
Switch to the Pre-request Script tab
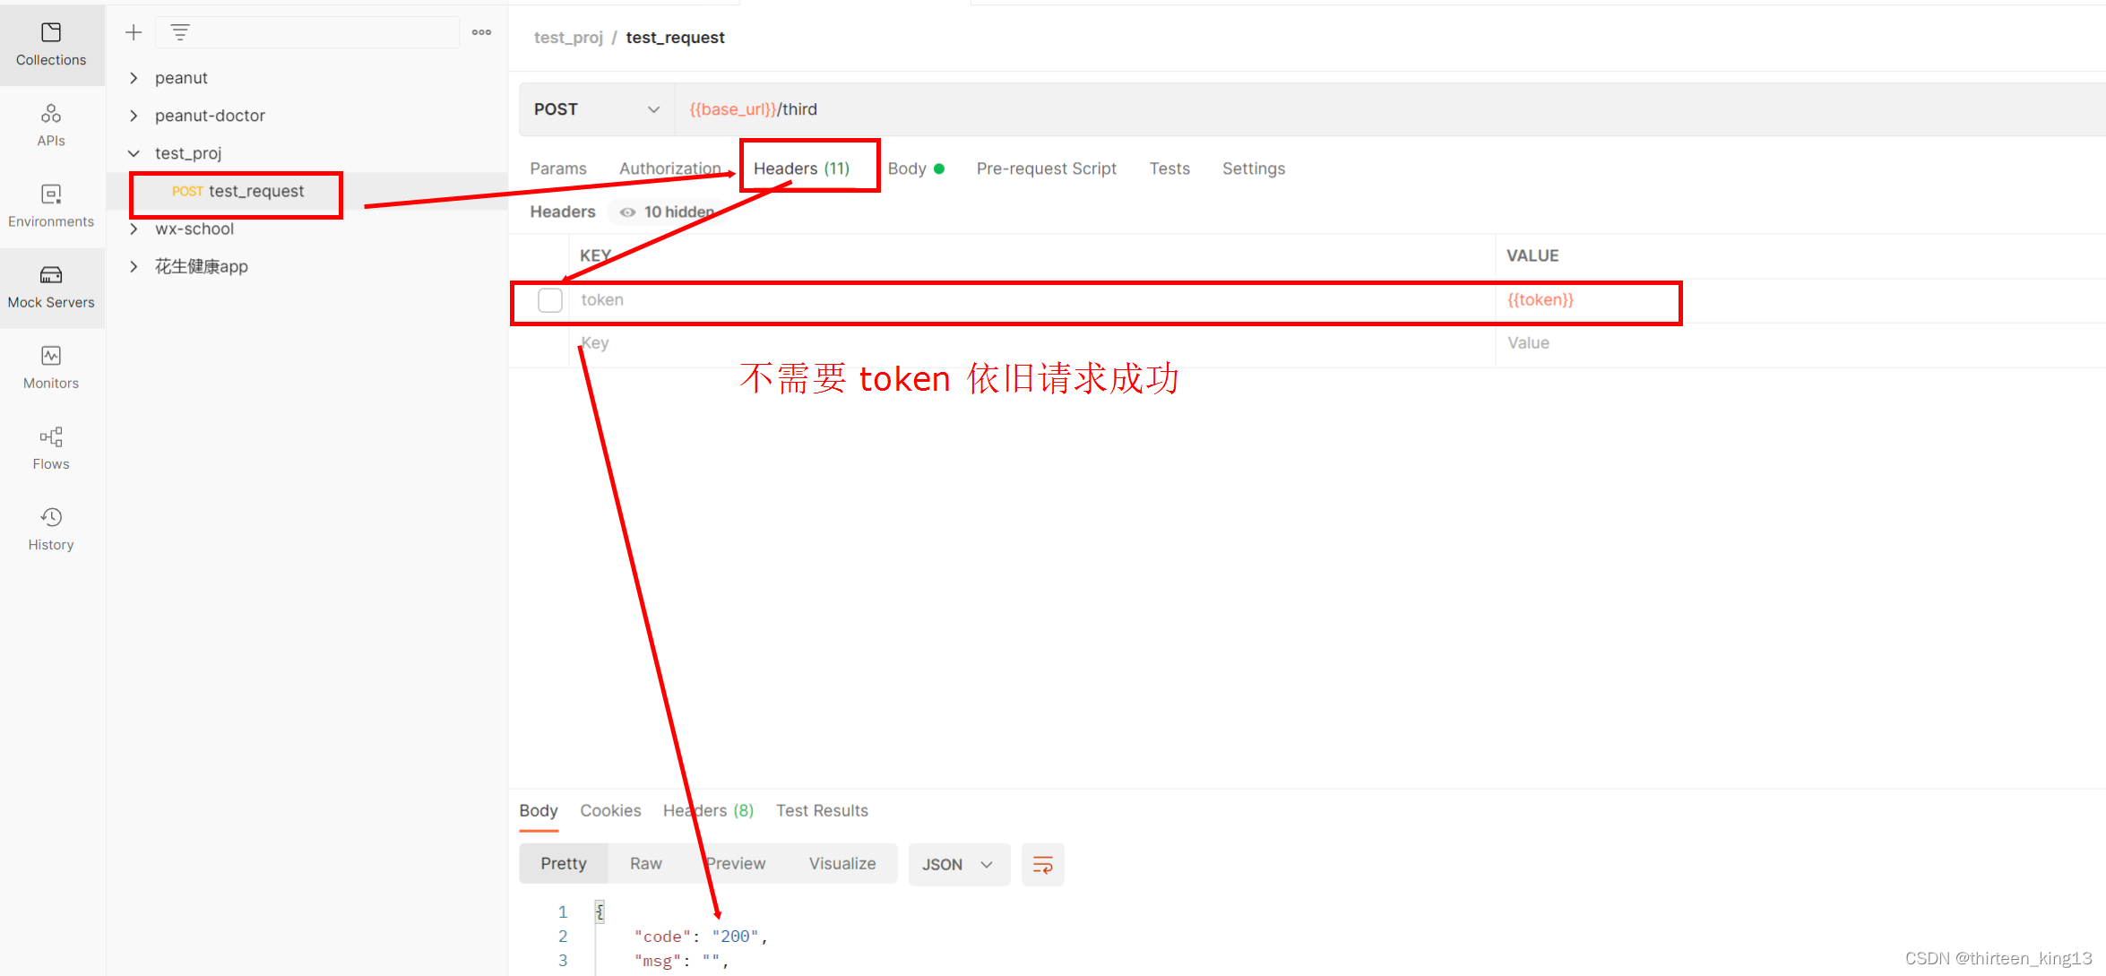click(x=1045, y=168)
